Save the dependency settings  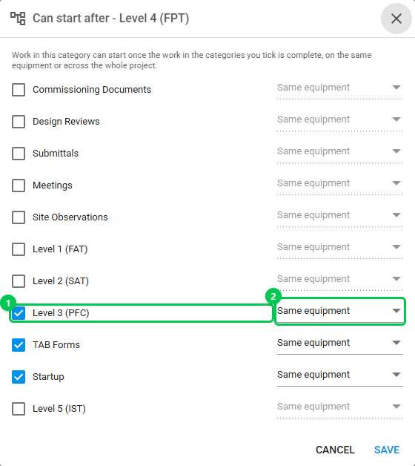(387, 450)
